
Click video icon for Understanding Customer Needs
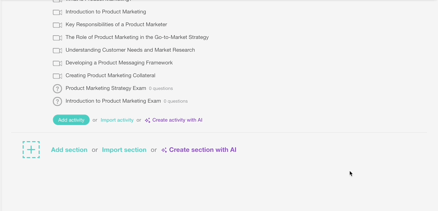57,51
